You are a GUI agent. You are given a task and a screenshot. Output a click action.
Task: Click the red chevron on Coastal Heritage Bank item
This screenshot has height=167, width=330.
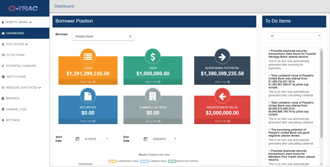(269, 51)
